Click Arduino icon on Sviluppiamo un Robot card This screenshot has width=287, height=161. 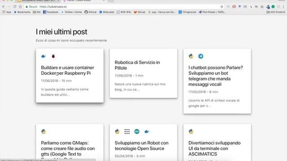coord(137,131)
